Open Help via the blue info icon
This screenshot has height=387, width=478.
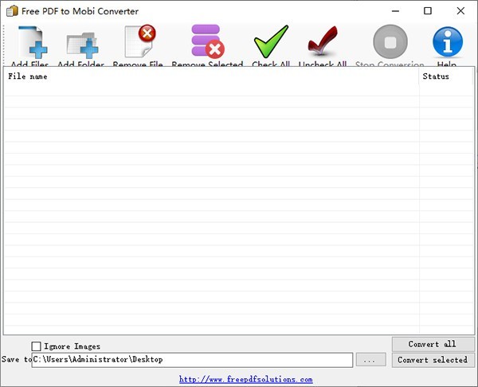pos(447,41)
